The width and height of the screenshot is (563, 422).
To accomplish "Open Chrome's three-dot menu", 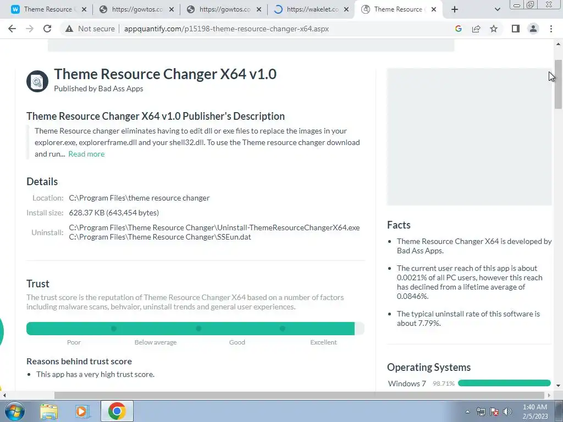I will click(551, 29).
